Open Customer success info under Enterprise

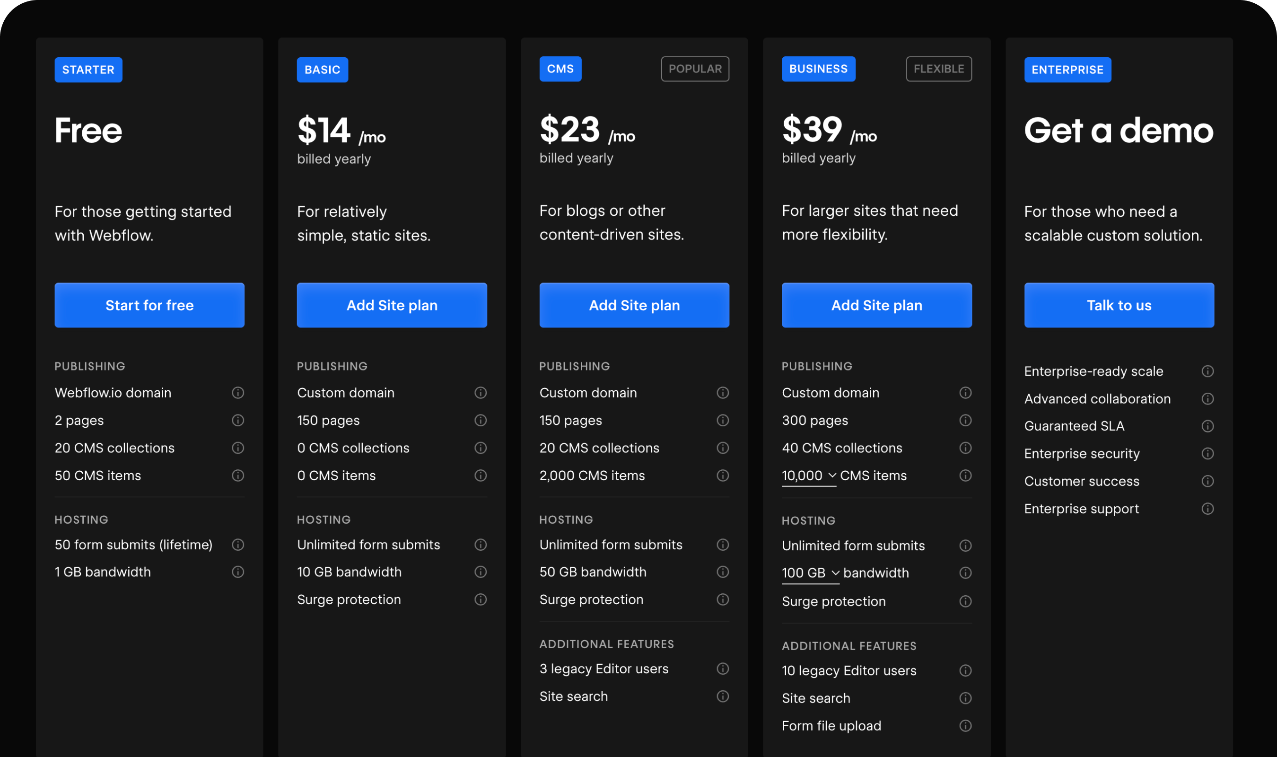1207,481
